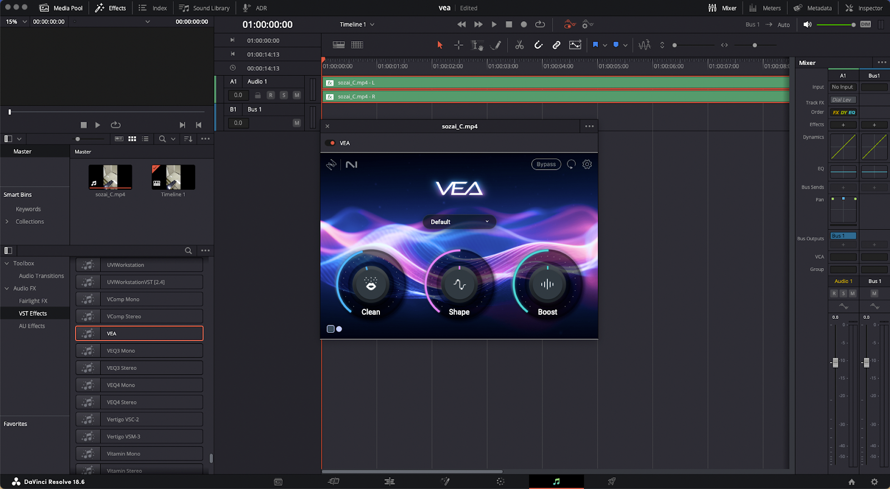Screen dimensions: 890x489
Task: Open the Timeline 1 selector dropdown
Action: click(357, 24)
